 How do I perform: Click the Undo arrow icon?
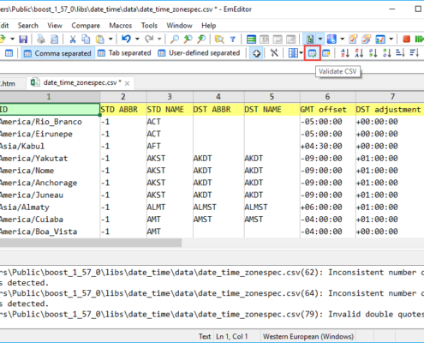point(126,39)
